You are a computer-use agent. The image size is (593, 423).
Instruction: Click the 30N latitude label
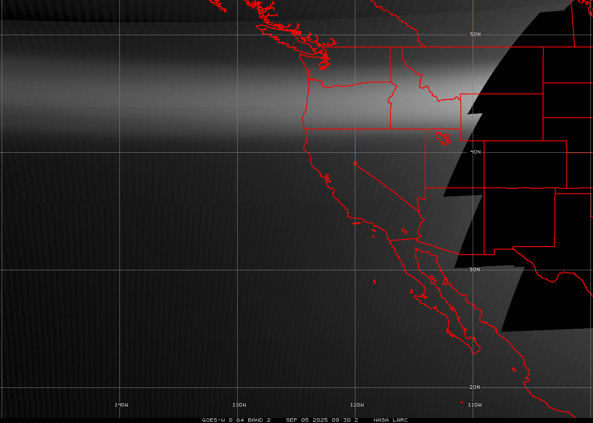coord(474,269)
